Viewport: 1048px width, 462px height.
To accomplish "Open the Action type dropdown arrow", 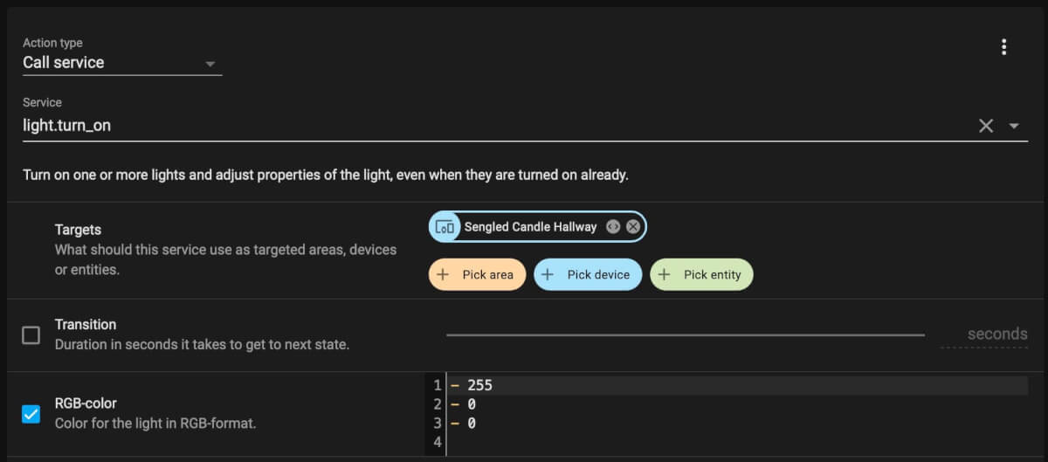I will [x=210, y=64].
